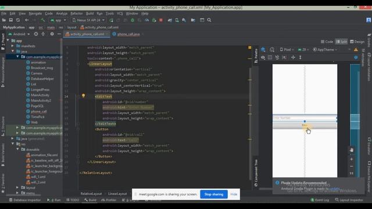372x209 pixels.
Task: Click the orientation for preview icon
Action: [x=272, y=49]
